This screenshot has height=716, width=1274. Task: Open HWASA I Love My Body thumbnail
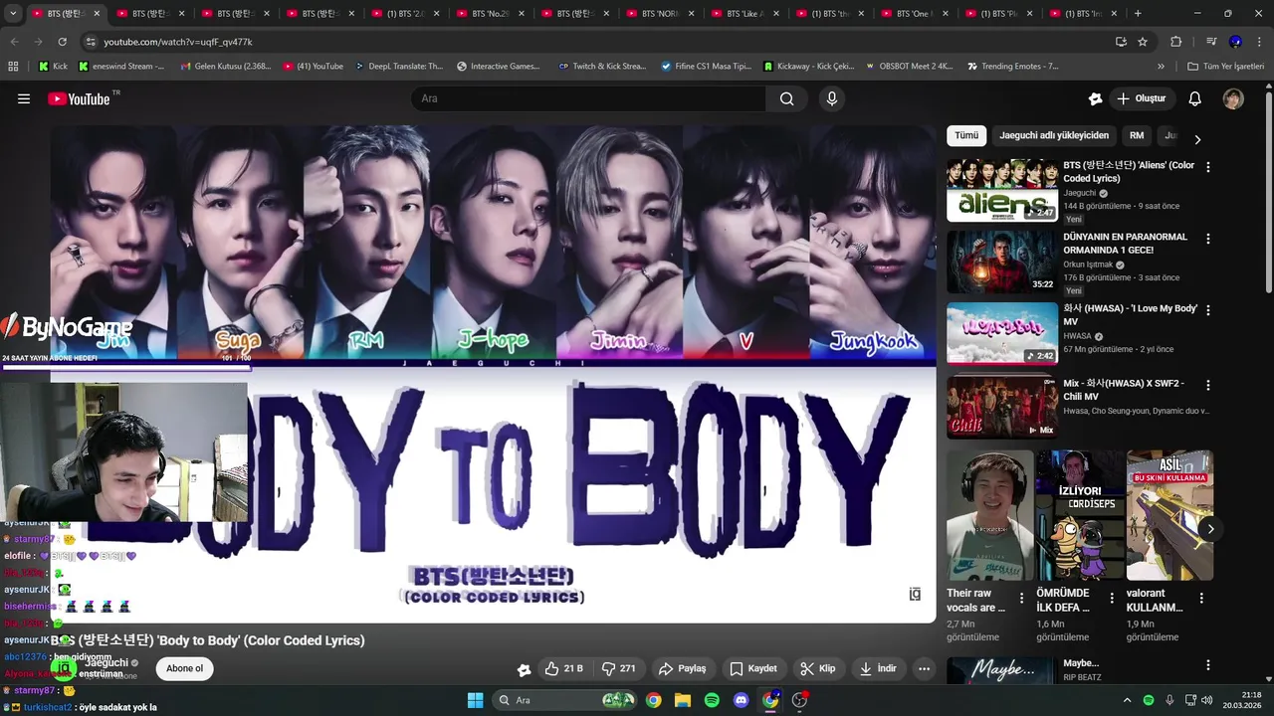coord(1002,334)
